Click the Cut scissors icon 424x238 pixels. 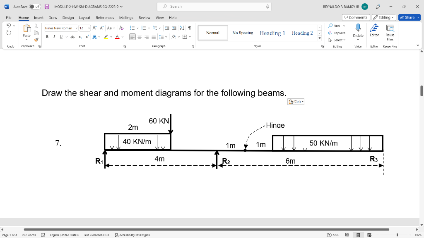[36, 26]
